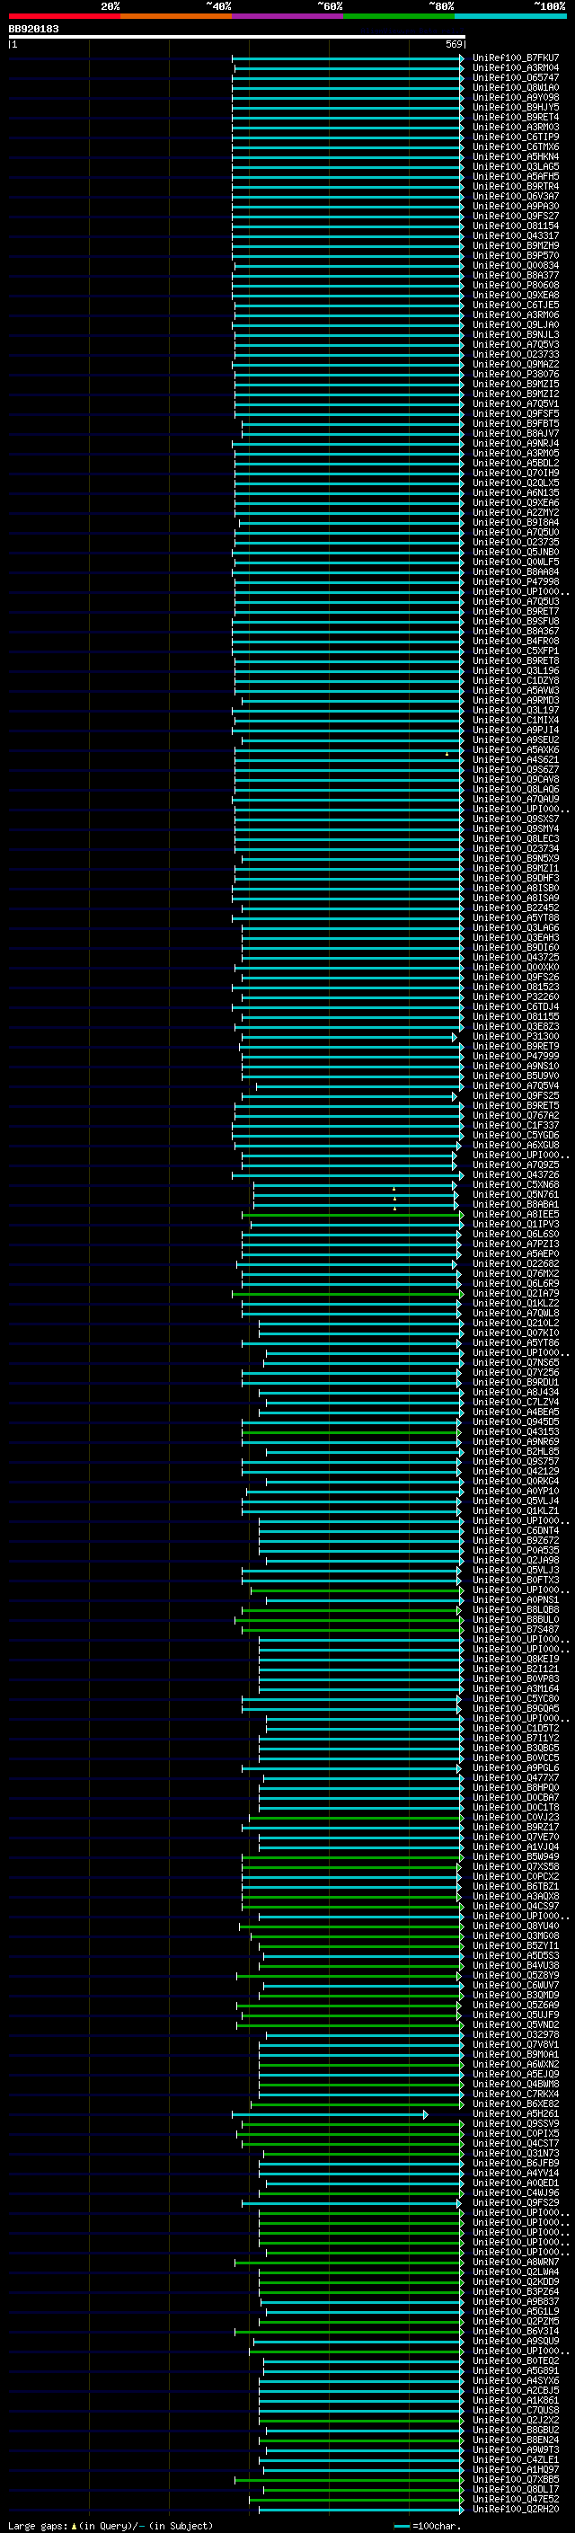Screen dimensions: 575x2533
Task: Select hit UniRef100_B9HJY5
Action: coord(515,107)
